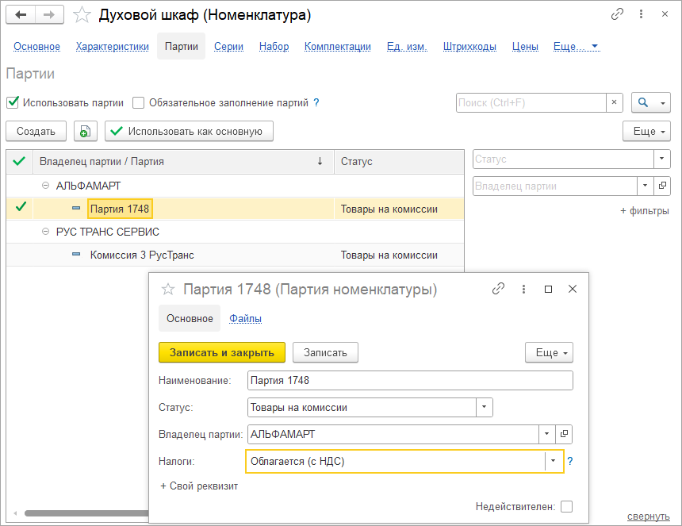682x526 pixels.
Task: Expand Налоги dropdown arrow
Action: (554, 461)
